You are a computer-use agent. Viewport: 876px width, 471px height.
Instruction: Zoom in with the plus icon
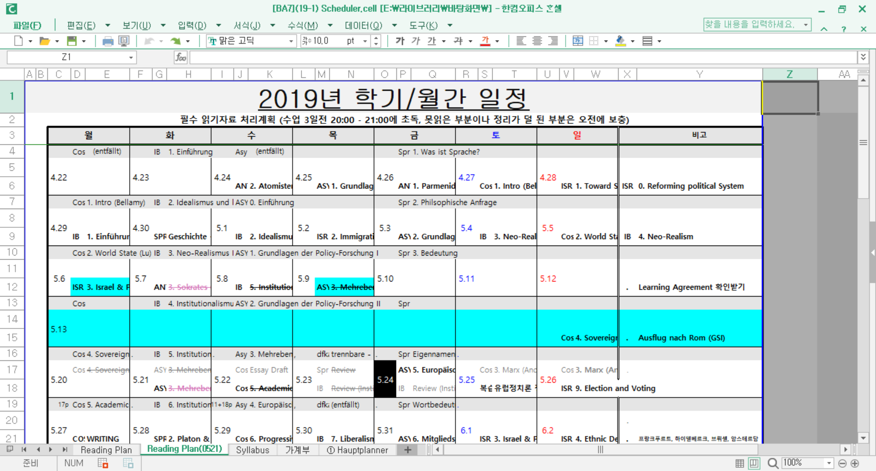coord(855,463)
